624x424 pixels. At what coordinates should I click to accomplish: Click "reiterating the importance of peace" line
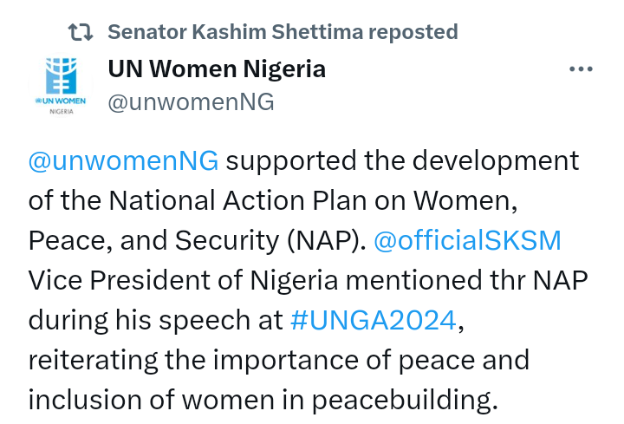[277, 360]
